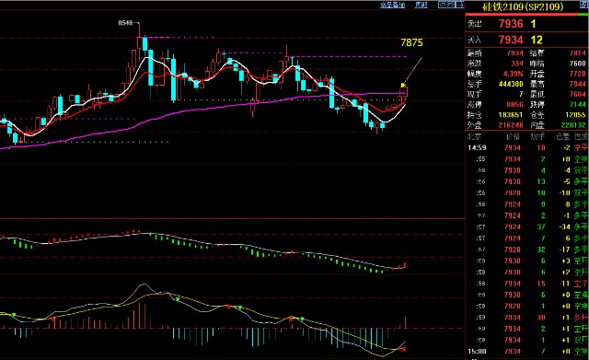Click the small icon right of SF2109 title
This screenshot has width=589, height=360.
coord(583,5)
